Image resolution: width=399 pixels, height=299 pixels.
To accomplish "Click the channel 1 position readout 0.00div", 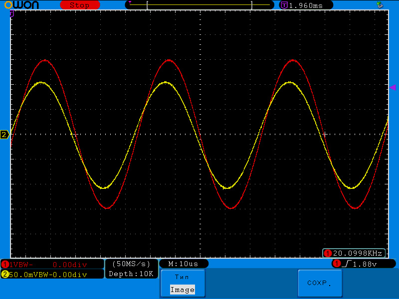I will [70, 265].
